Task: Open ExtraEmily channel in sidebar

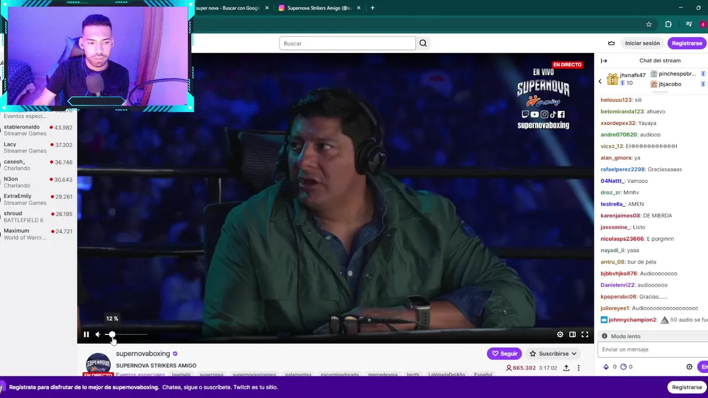Action: [38, 199]
